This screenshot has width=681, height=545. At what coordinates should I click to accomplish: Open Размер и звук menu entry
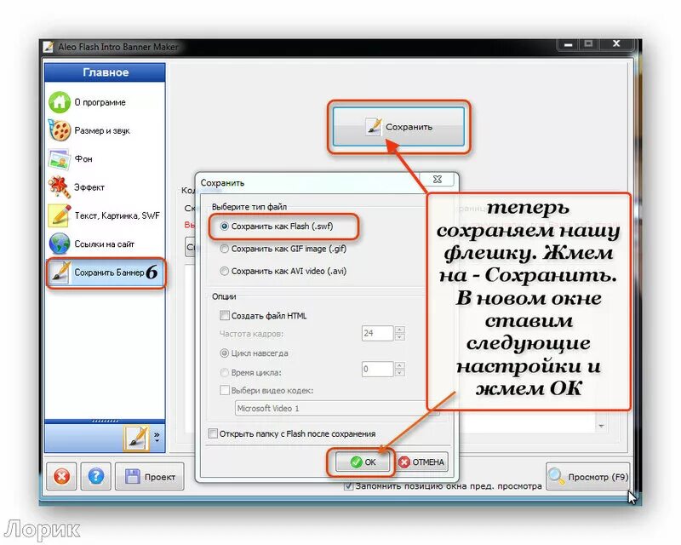tap(102, 131)
